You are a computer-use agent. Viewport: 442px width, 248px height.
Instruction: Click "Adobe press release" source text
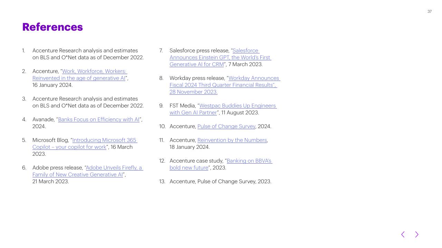click(x=58, y=168)
